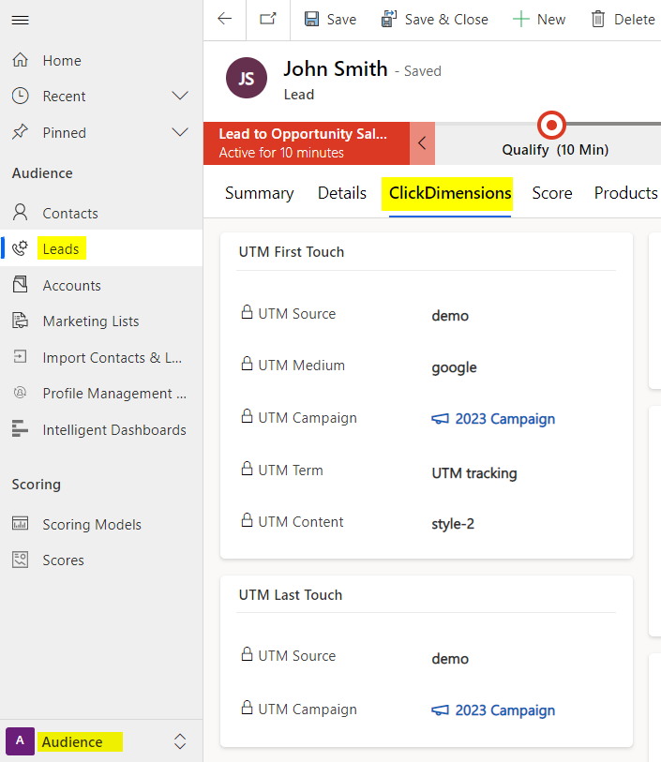Click the Intelligent Dashboards bar icon
Viewport: 661px width, 762px height.
20,428
